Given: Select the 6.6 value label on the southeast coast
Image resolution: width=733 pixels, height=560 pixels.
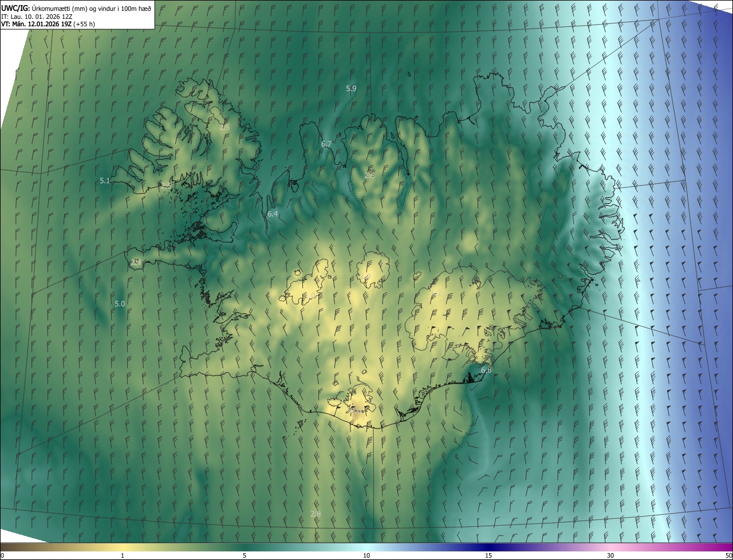Looking at the screenshot, I should tap(486, 370).
